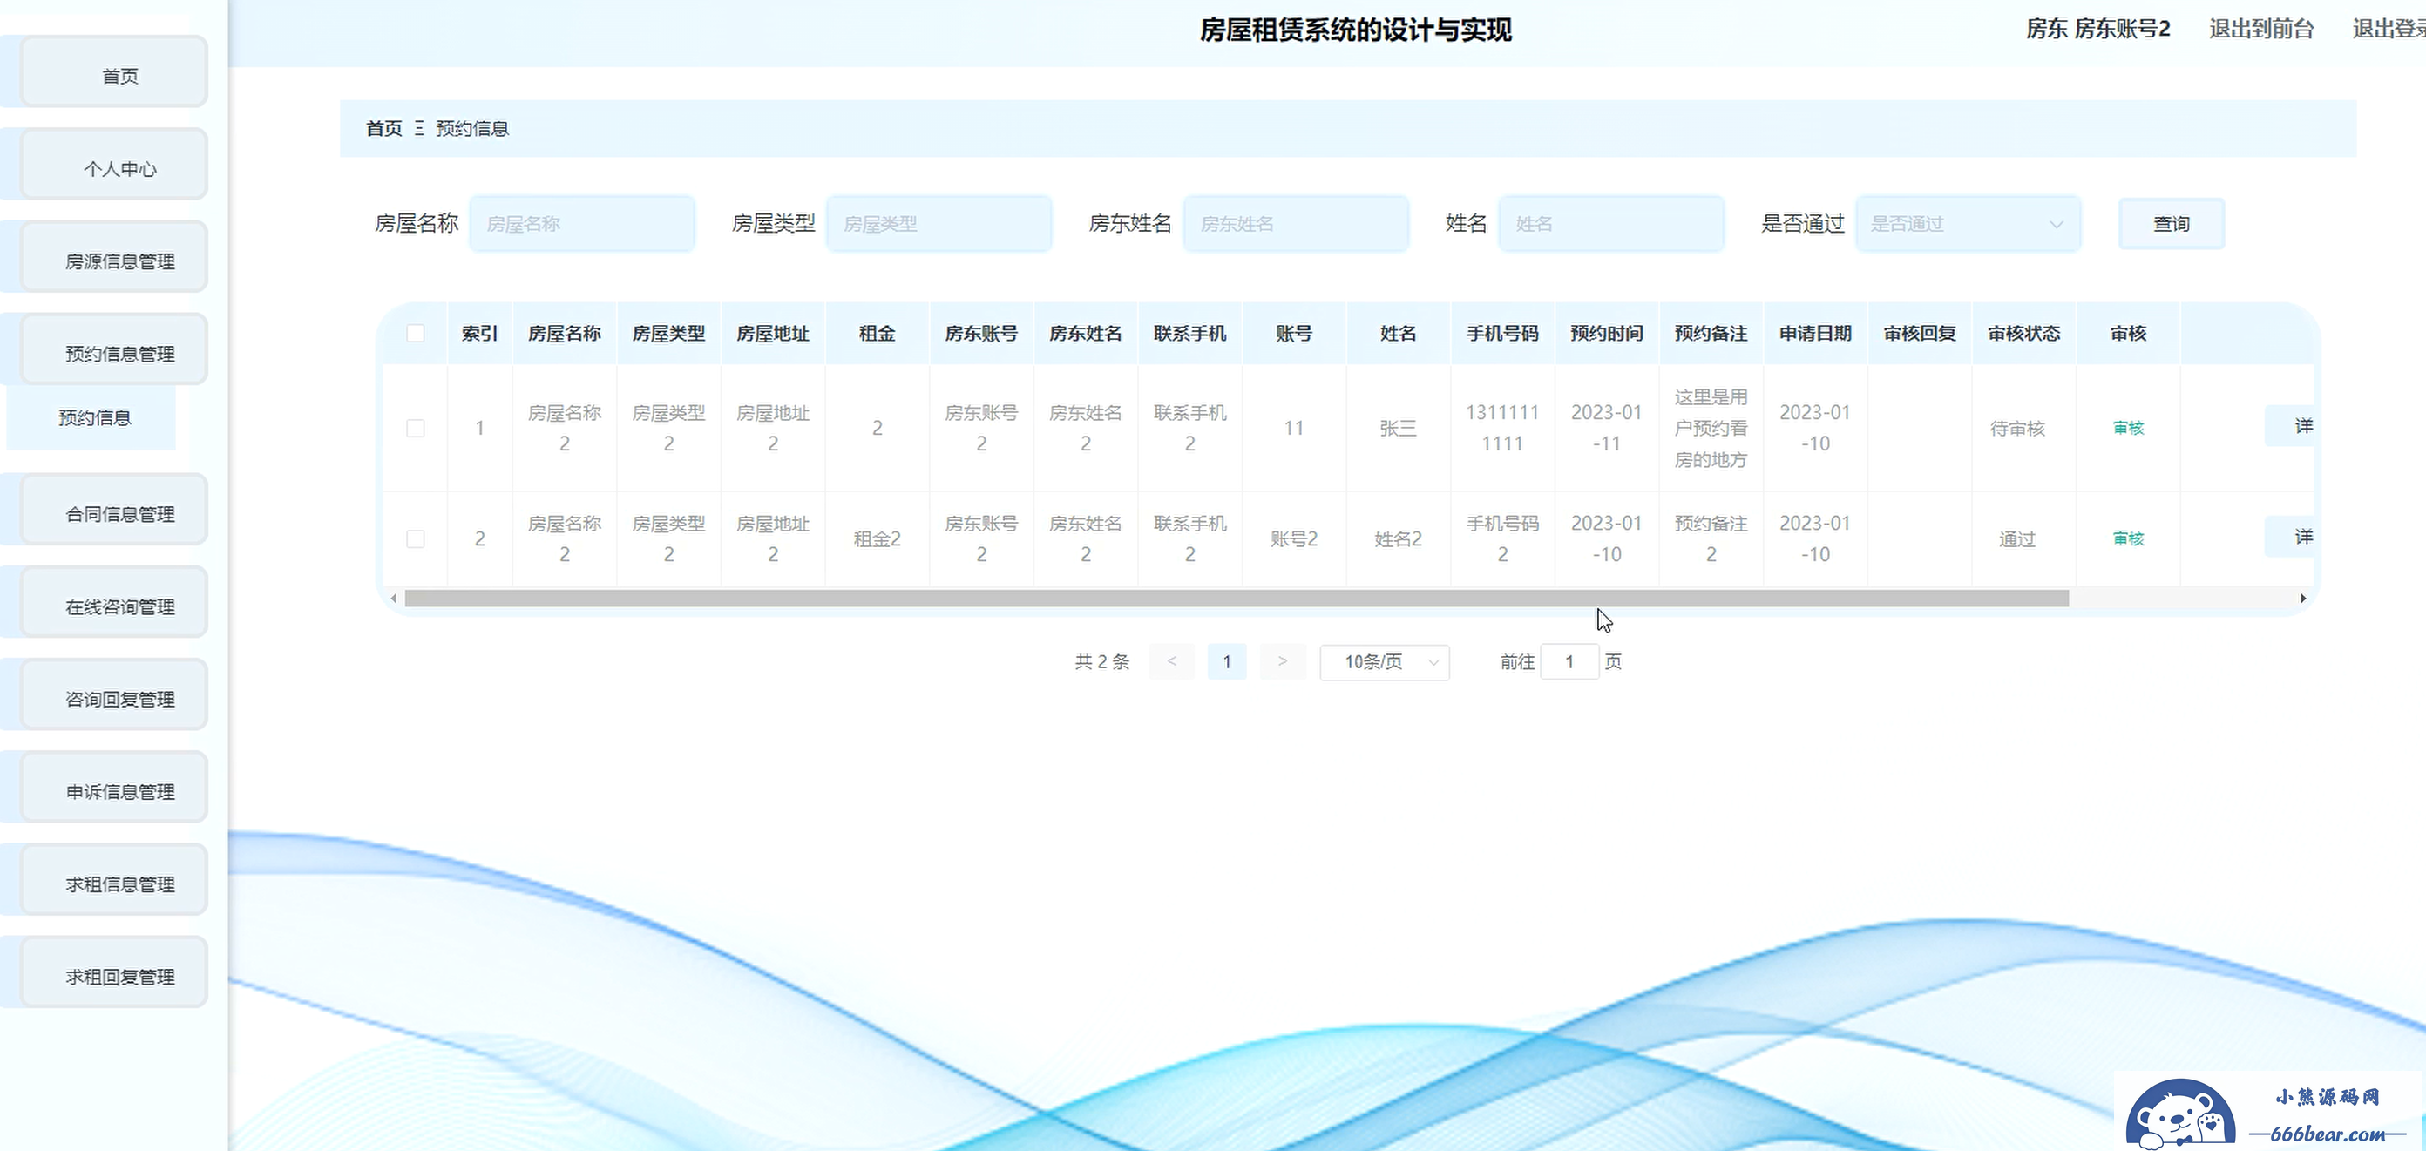This screenshot has height=1151, width=2426.
Task: Focus the 房屋名称 search input
Action: tap(582, 223)
